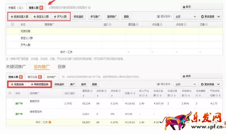The height and width of the screenshot is (134, 226).
Task: Tick the select-all checkbox in the 定向推广 table
Action: [x=10, y=93]
